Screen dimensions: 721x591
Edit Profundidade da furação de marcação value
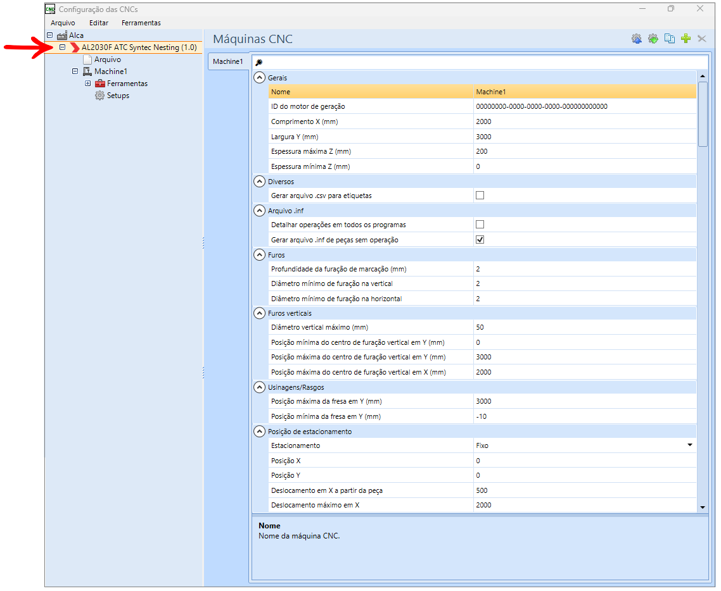point(584,269)
